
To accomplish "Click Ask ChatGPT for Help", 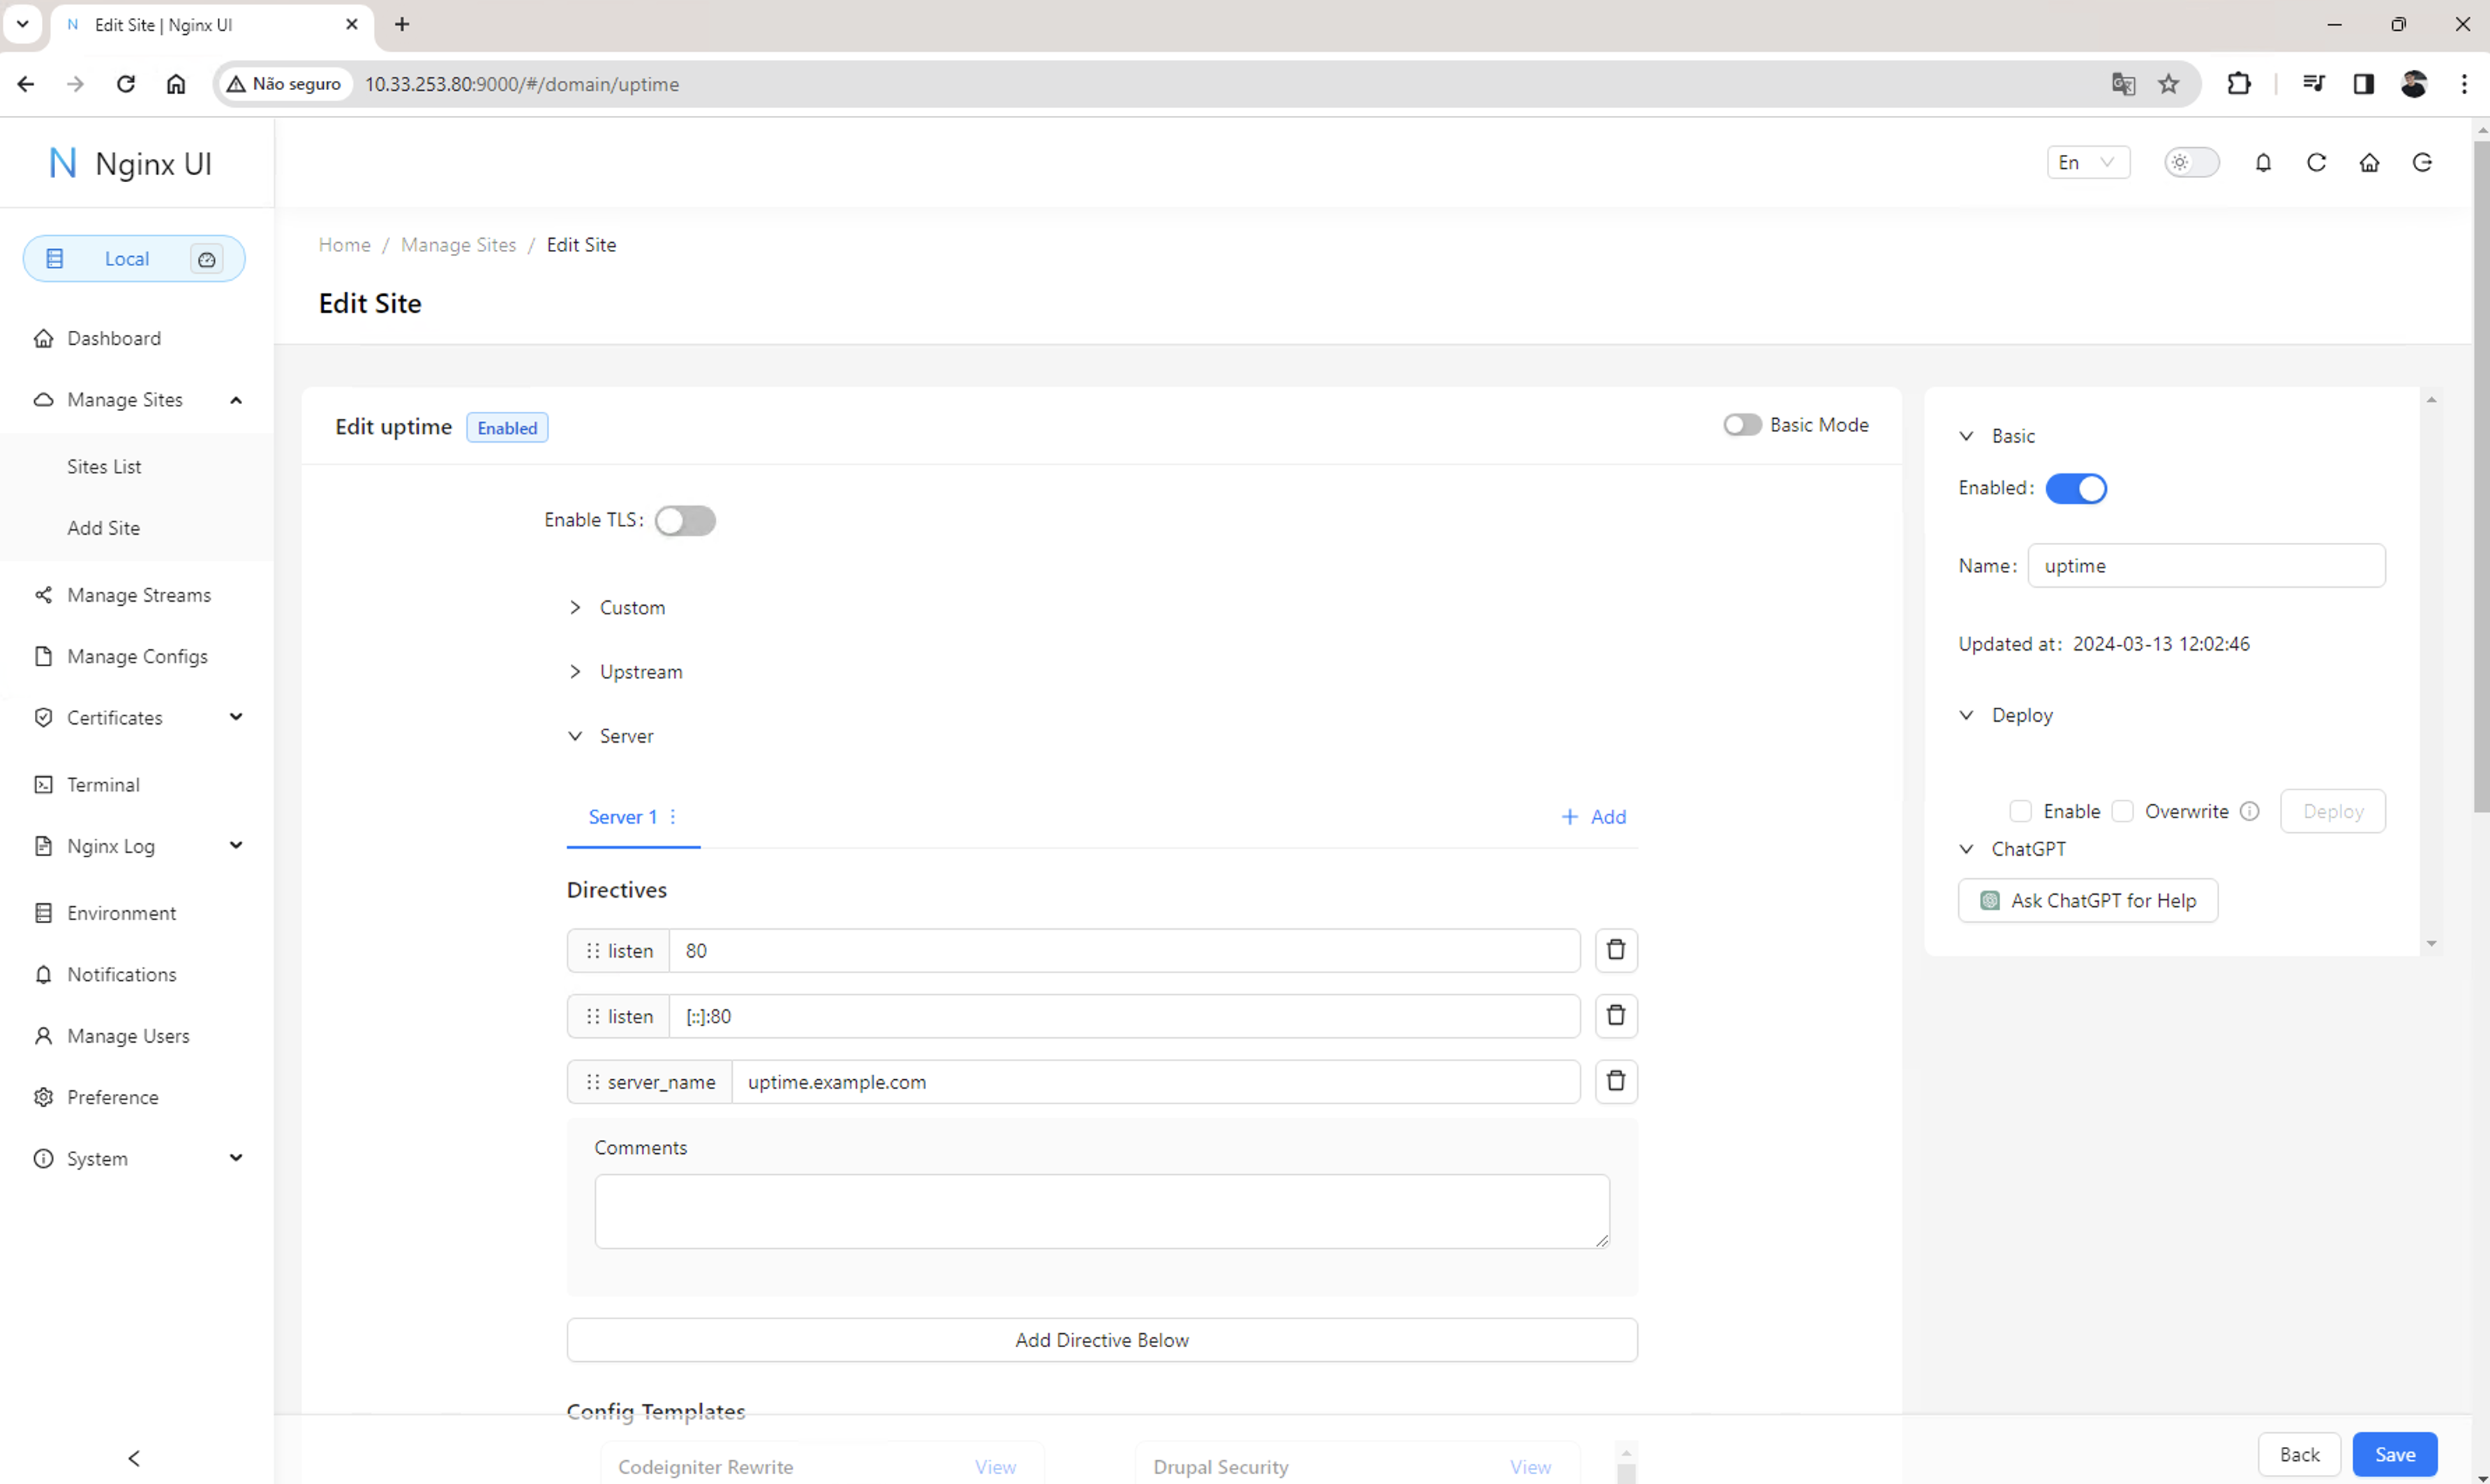I will point(2087,901).
